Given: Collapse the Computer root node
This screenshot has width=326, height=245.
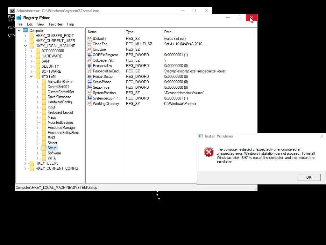Looking at the screenshot, I should click(19, 30).
